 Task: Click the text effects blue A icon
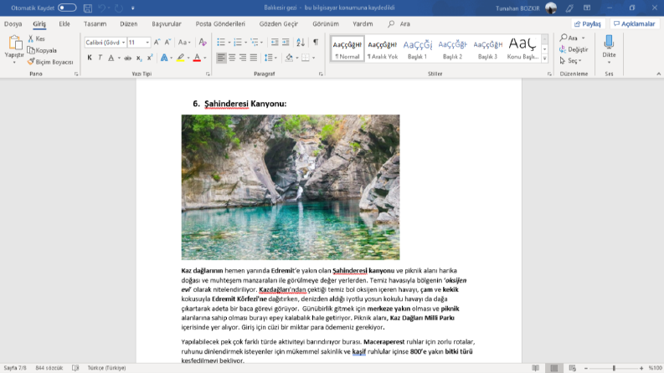click(x=164, y=58)
